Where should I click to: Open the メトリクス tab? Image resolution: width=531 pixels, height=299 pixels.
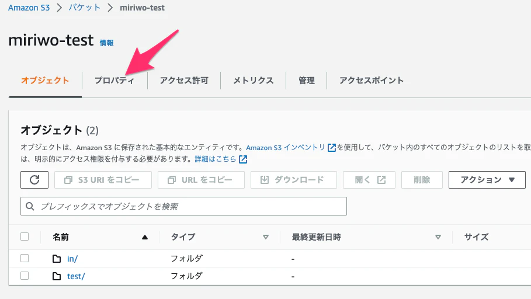254,81
